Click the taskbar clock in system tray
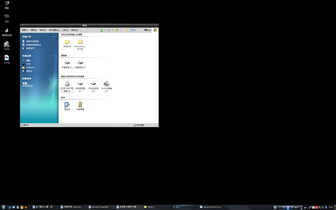 [331, 207]
